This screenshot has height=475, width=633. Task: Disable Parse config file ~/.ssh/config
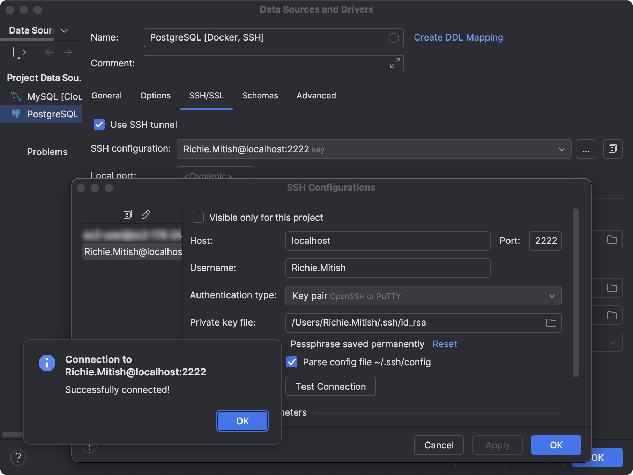pos(292,362)
